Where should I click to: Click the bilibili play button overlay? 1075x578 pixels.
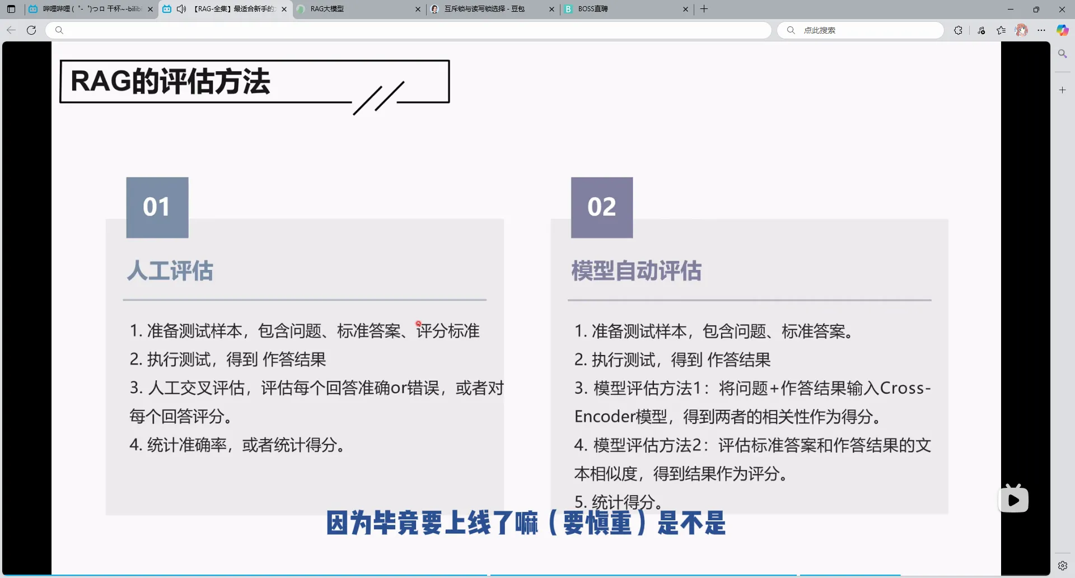1013,499
